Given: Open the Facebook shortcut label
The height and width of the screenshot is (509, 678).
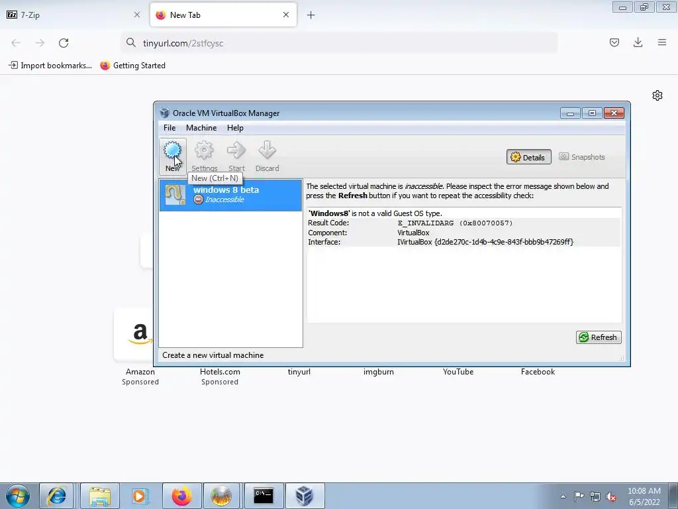Looking at the screenshot, I should pos(538,372).
